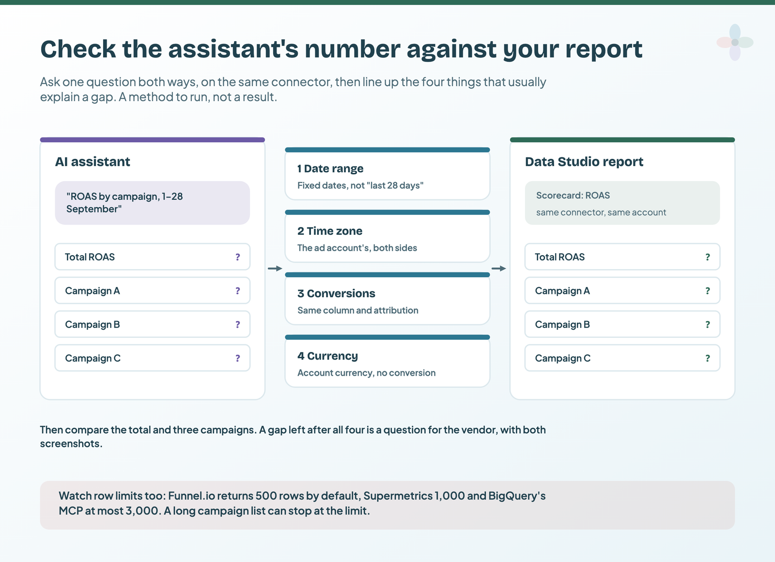Click the flower logo icon
Screen dimensions: 775x562
click(x=735, y=43)
